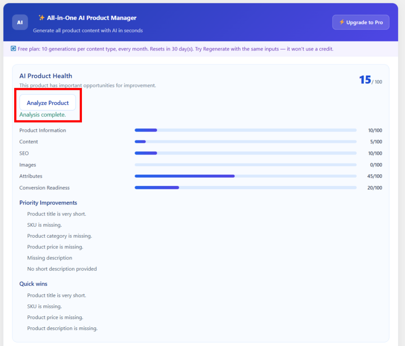Click 'Product price is missing.' under Quick wins

(x=55, y=317)
